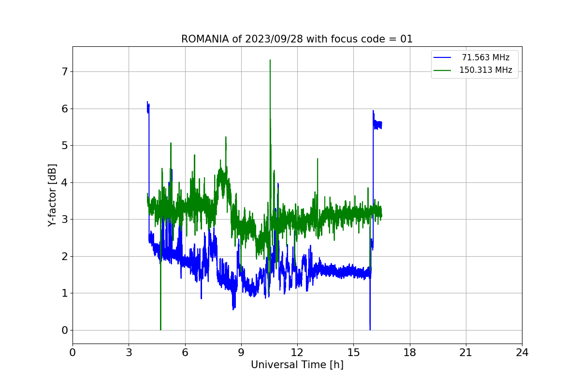The width and height of the screenshot is (580, 386).
Task: Click the '71.563 MHz' legend label
Action: pyautogui.click(x=486, y=57)
